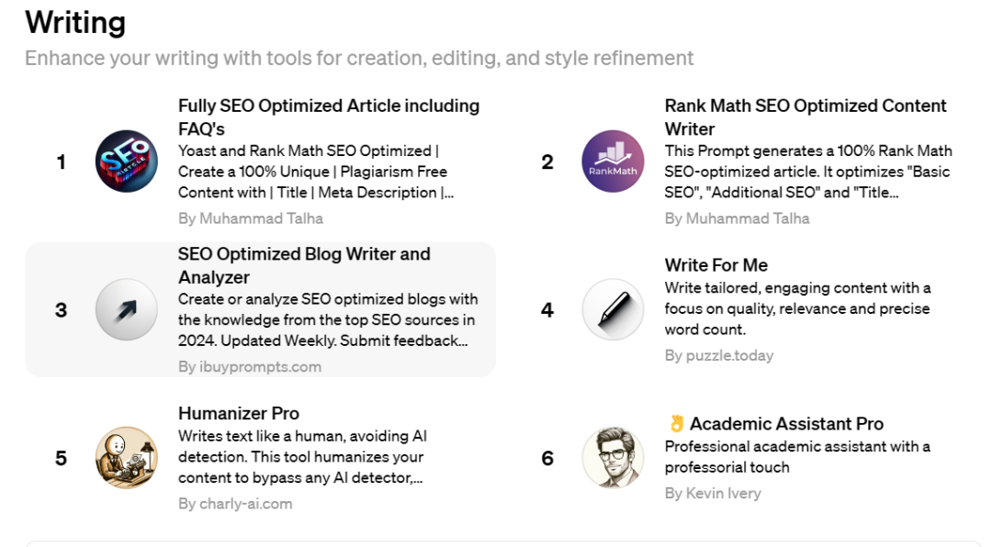992x547 pixels.
Task: Click the OK hand emoji beside Academic Assistant
Action: 676,423
